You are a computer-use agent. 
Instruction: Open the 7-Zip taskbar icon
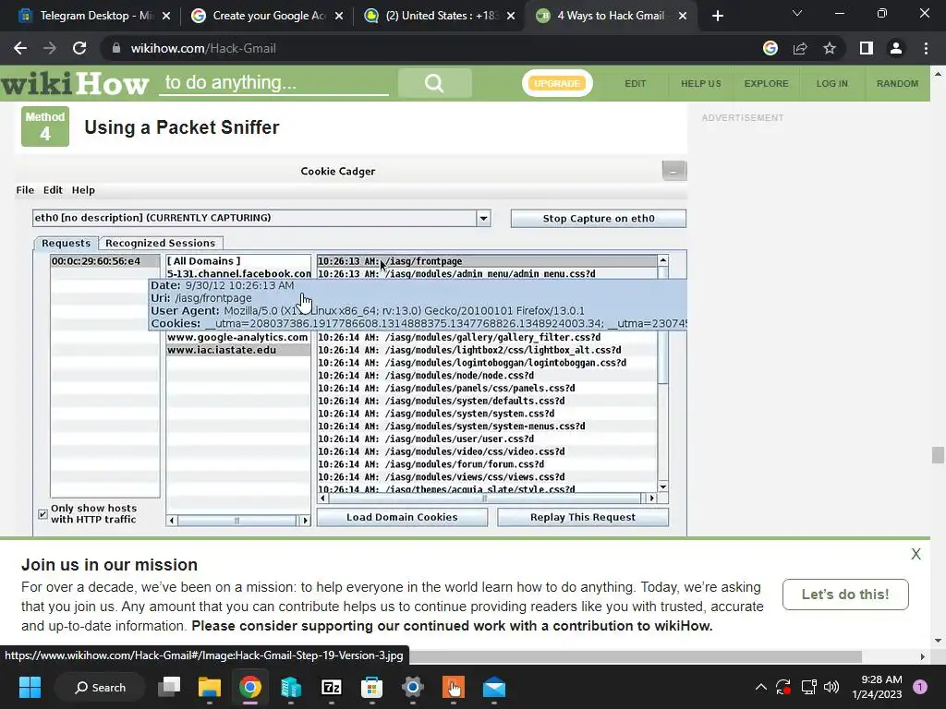[332, 687]
